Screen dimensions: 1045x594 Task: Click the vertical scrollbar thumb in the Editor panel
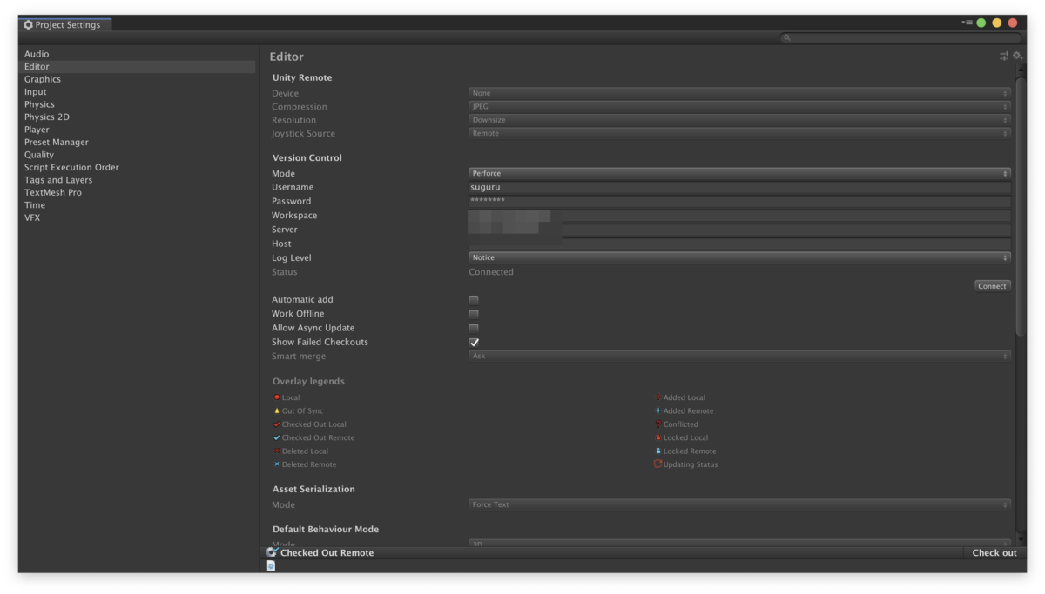click(x=1021, y=206)
